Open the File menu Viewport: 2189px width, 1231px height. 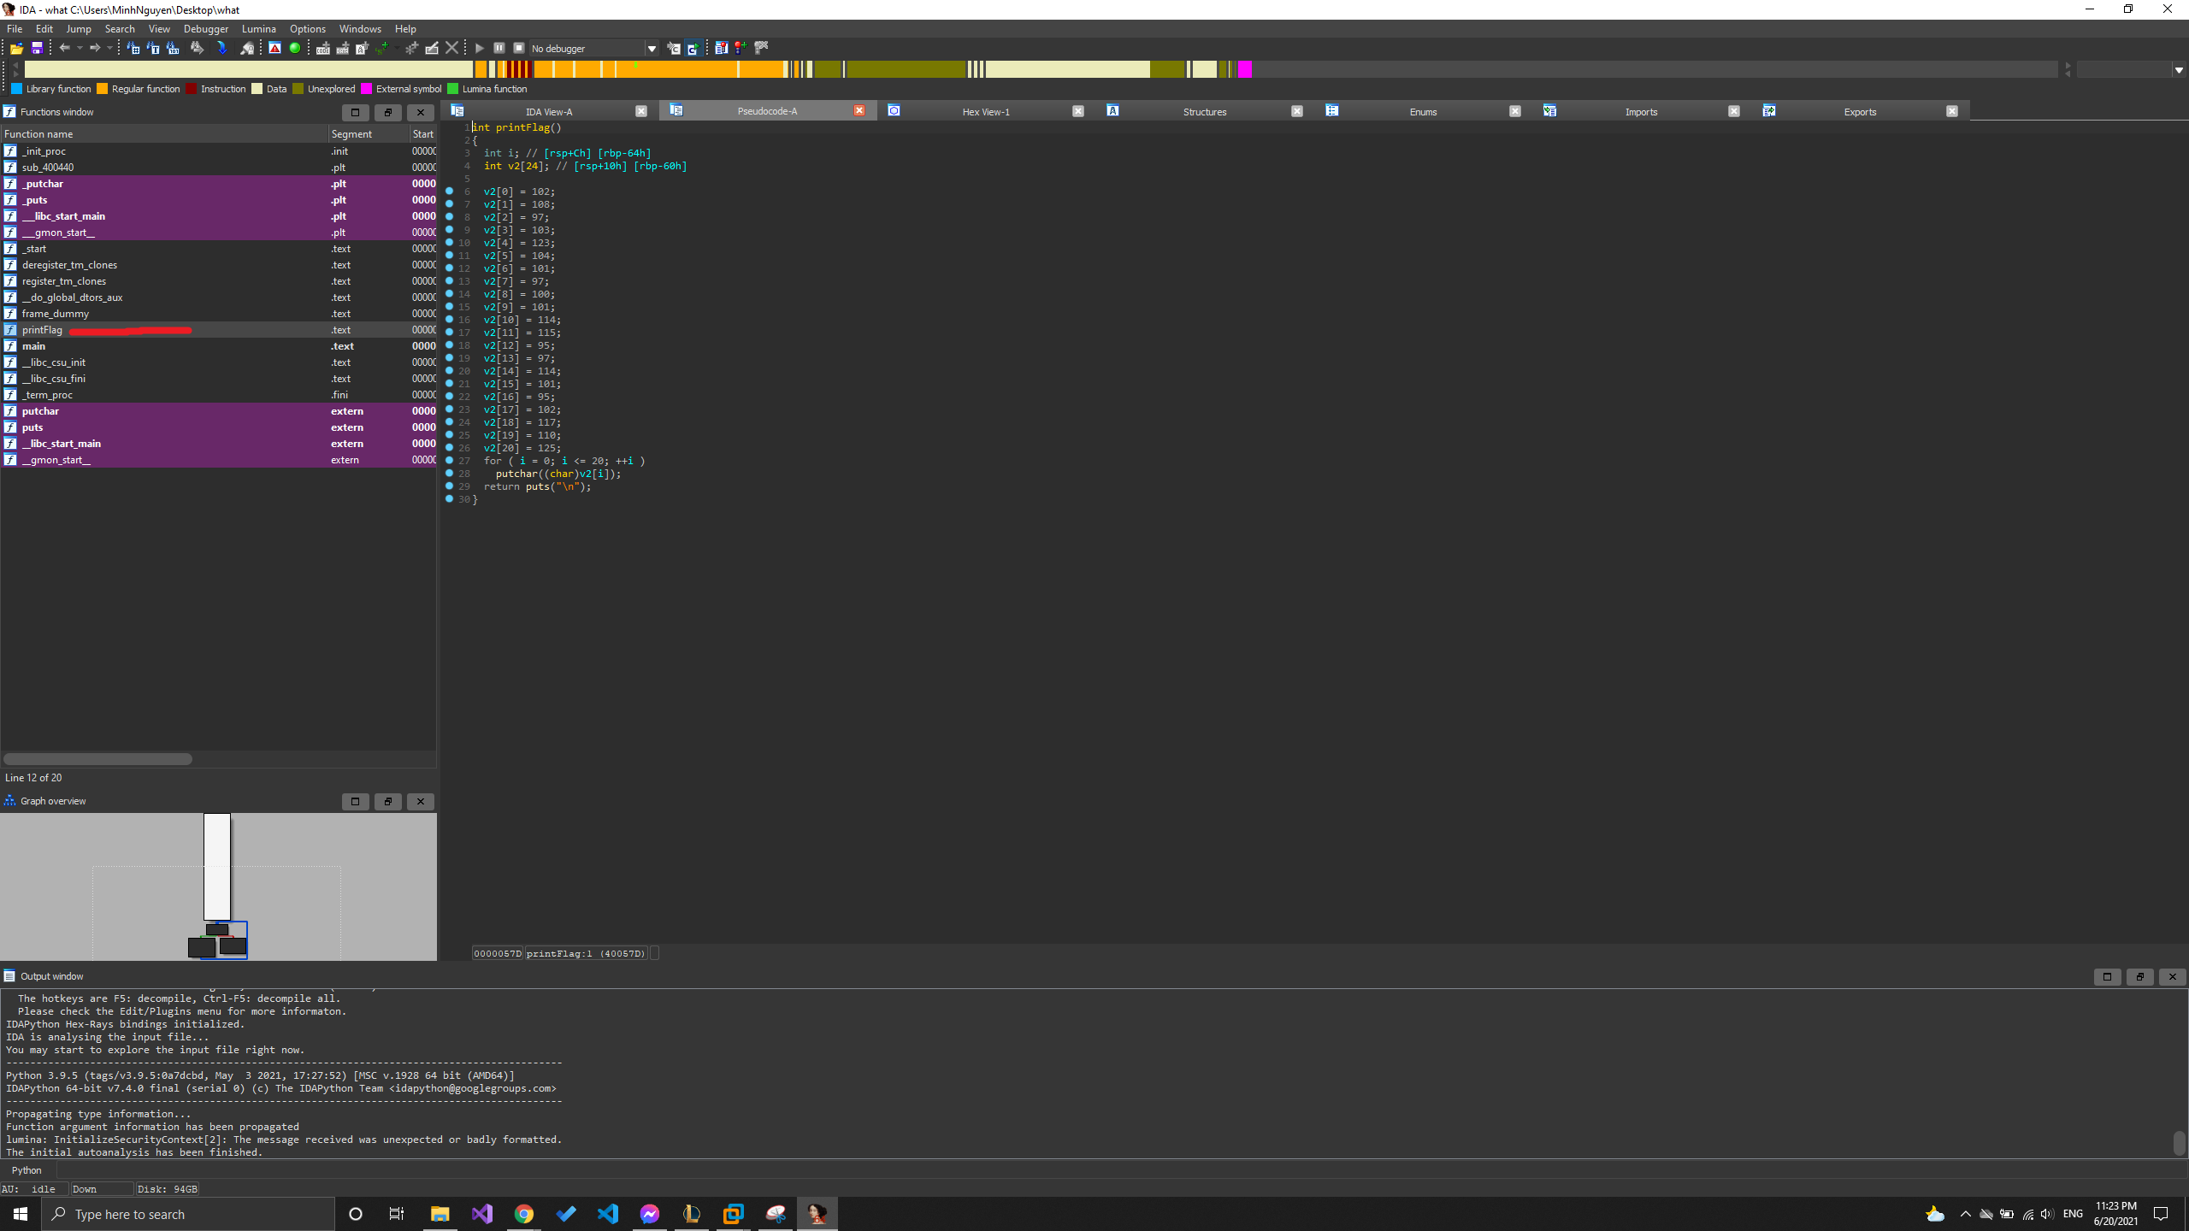(x=15, y=29)
